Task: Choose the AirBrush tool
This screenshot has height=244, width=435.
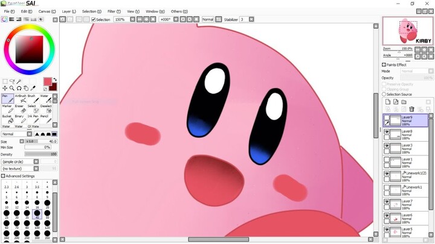Action: pos(21,98)
